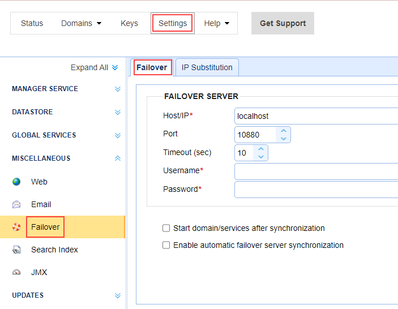Click the Username input field
This screenshot has height=309, width=398.
(x=316, y=171)
